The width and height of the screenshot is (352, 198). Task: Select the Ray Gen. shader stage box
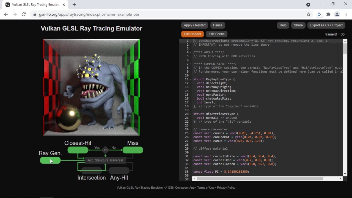50,160
